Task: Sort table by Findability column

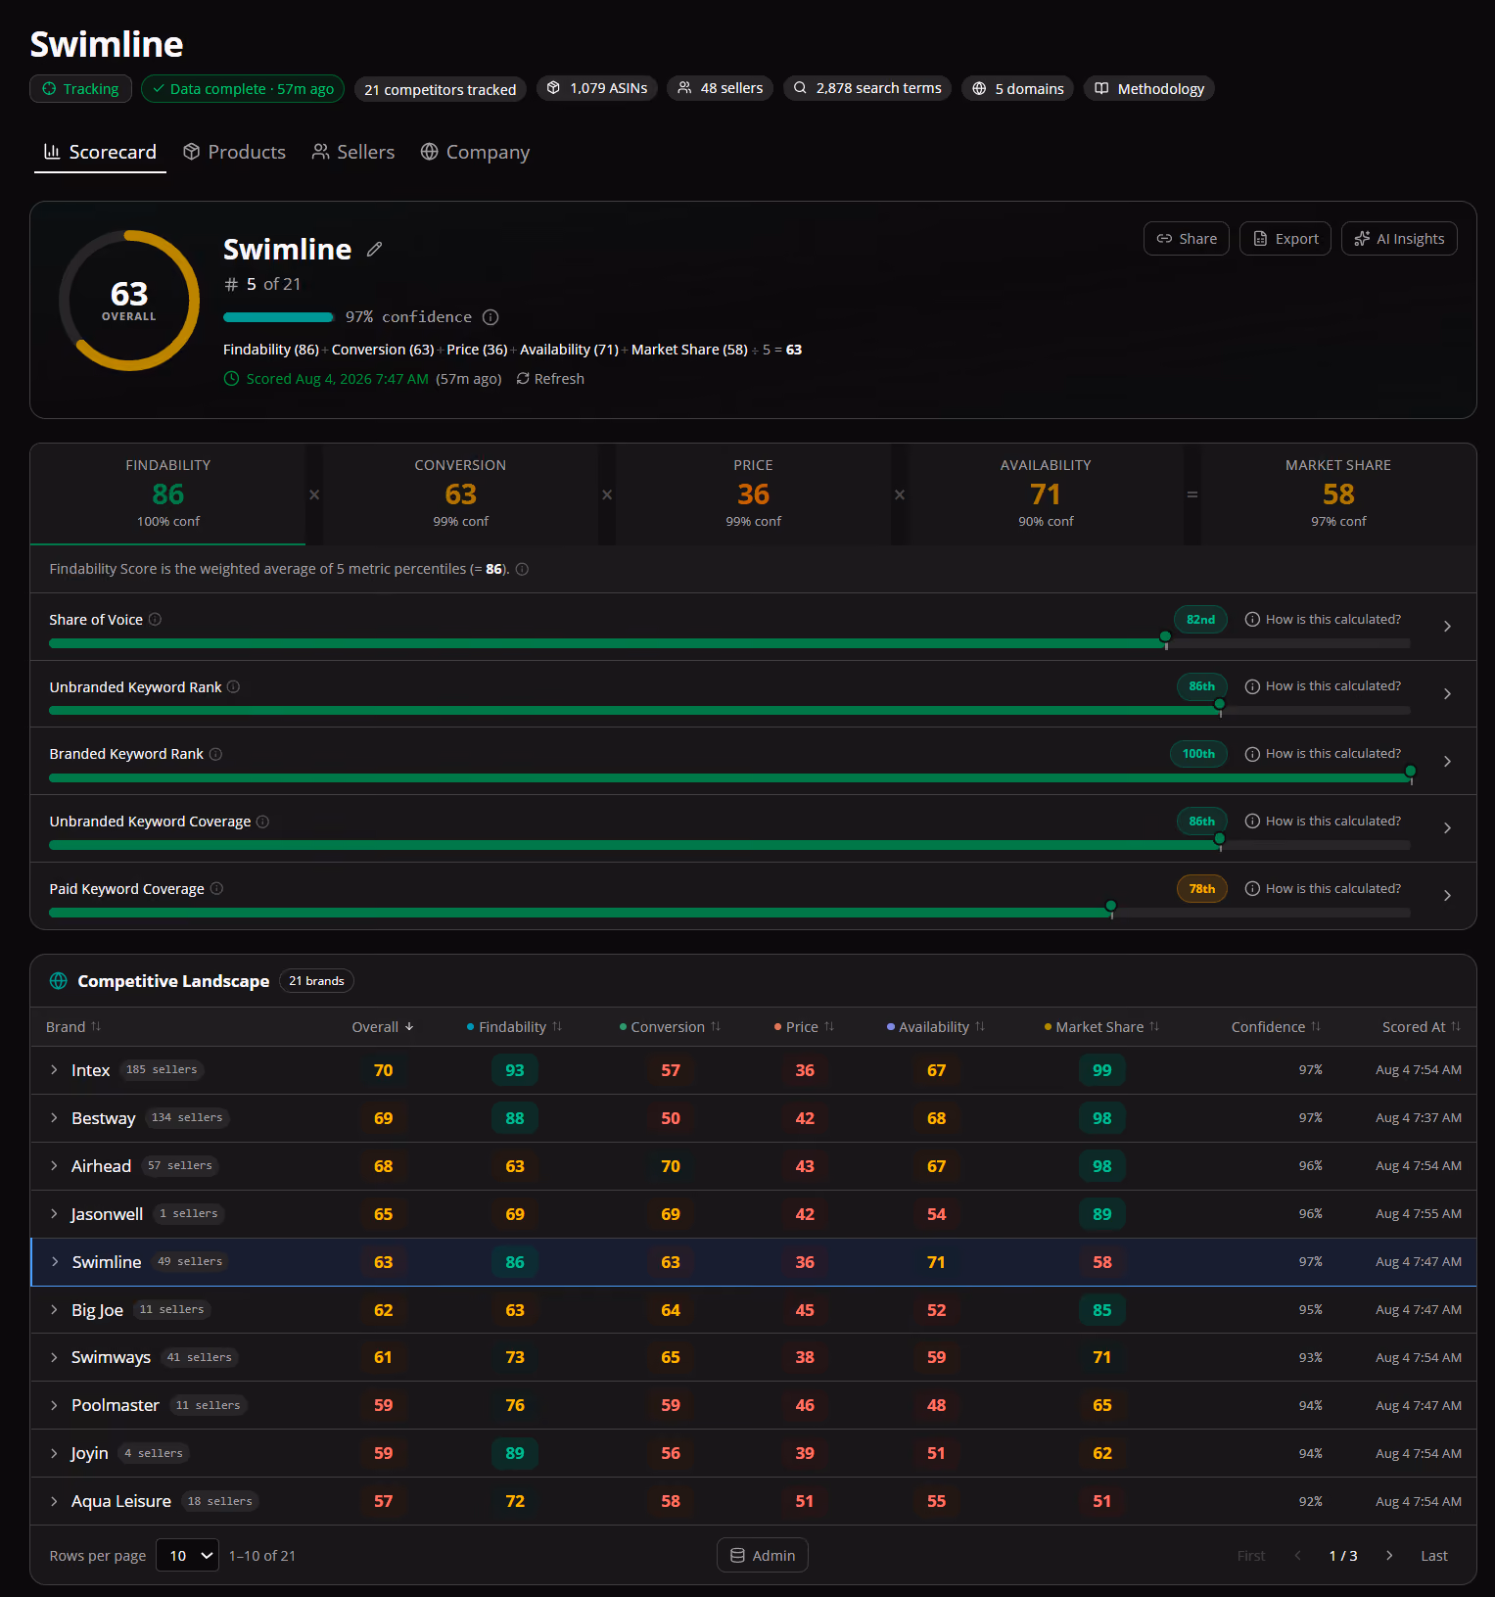Action: pyautogui.click(x=514, y=1027)
